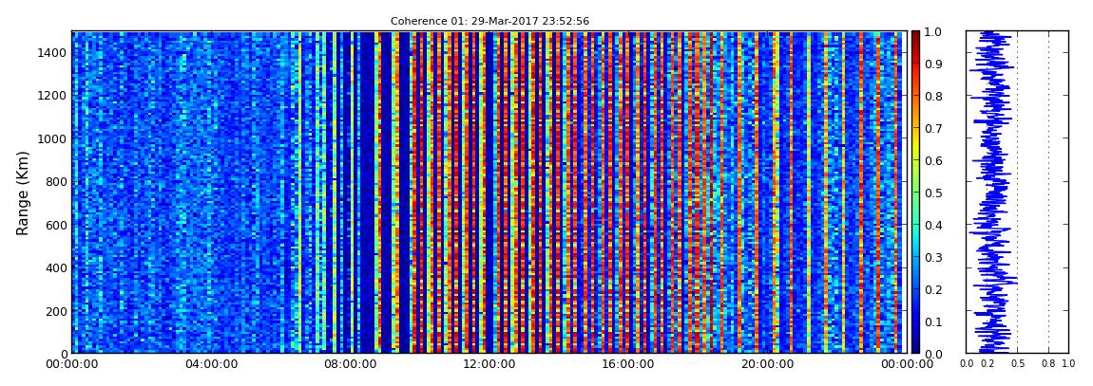Click the 12:00:00 time axis label
This screenshot has width=1093, height=386.
point(488,364)
